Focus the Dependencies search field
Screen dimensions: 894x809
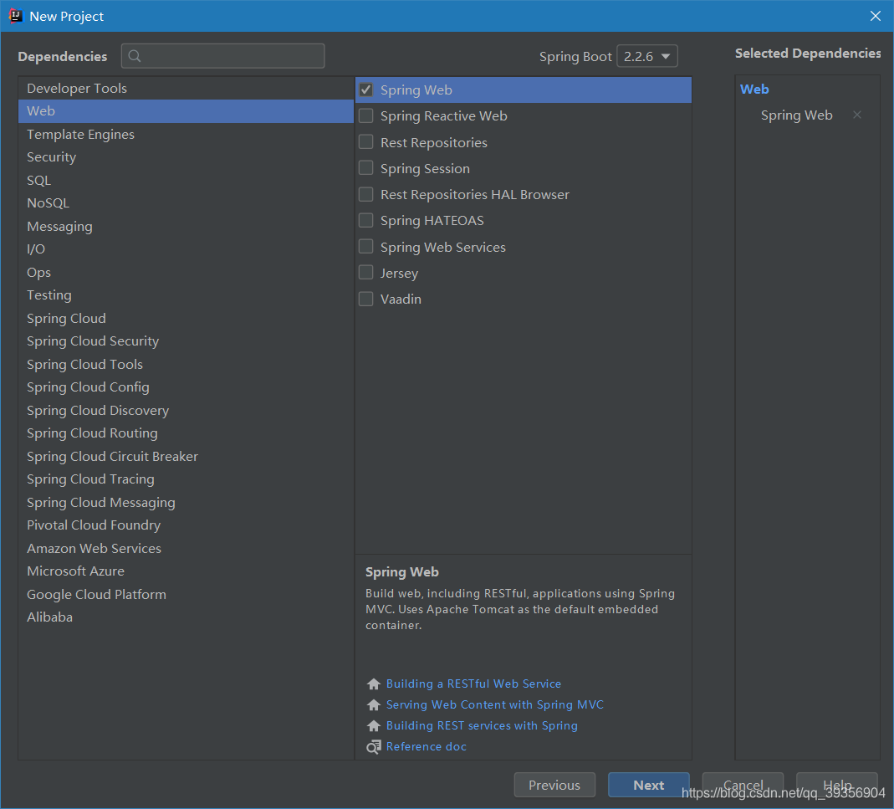coord(223,56)
